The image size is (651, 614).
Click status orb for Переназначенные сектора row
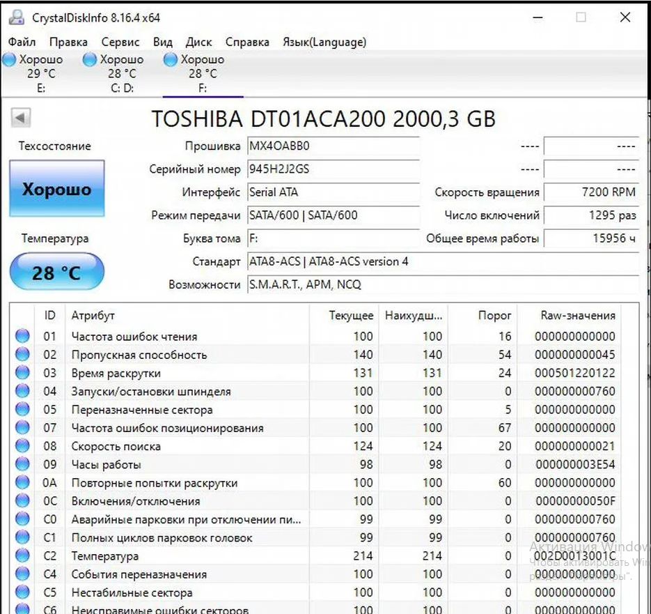[x=22, y=409]
